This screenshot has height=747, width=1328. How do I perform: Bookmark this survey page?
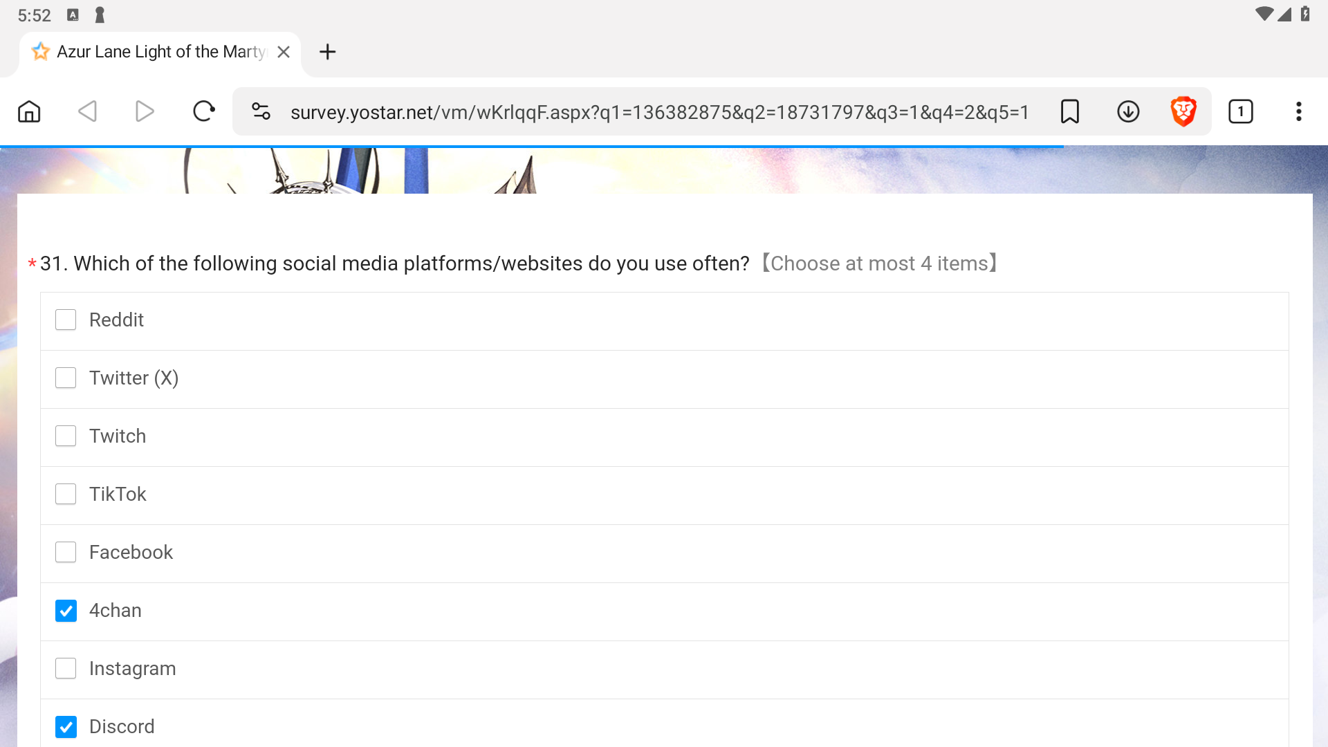[x=1069, y=111]
